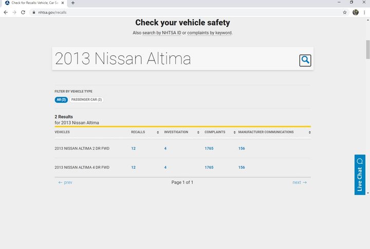
Task: Click the scrollbar down arrow
Action: [x=367, y=193]
